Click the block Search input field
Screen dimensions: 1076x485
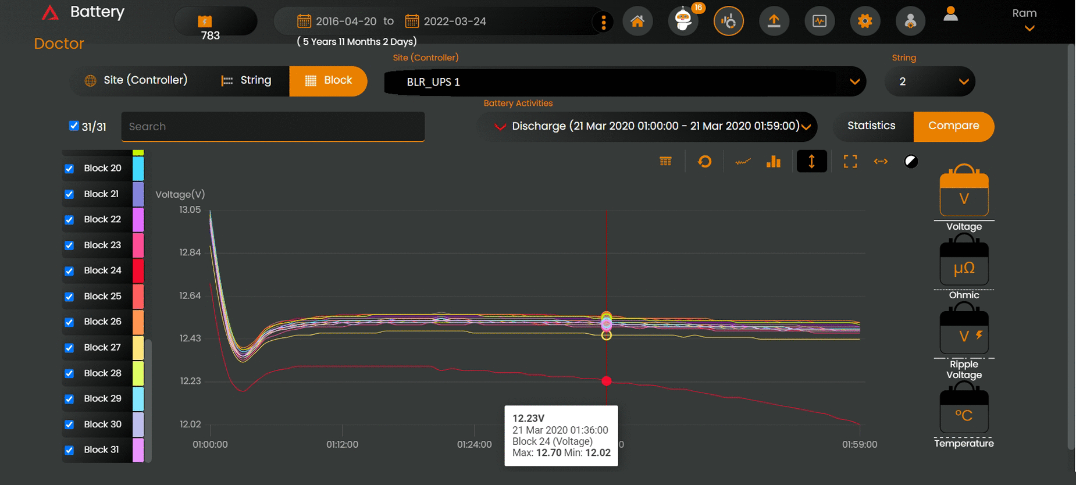272,127
